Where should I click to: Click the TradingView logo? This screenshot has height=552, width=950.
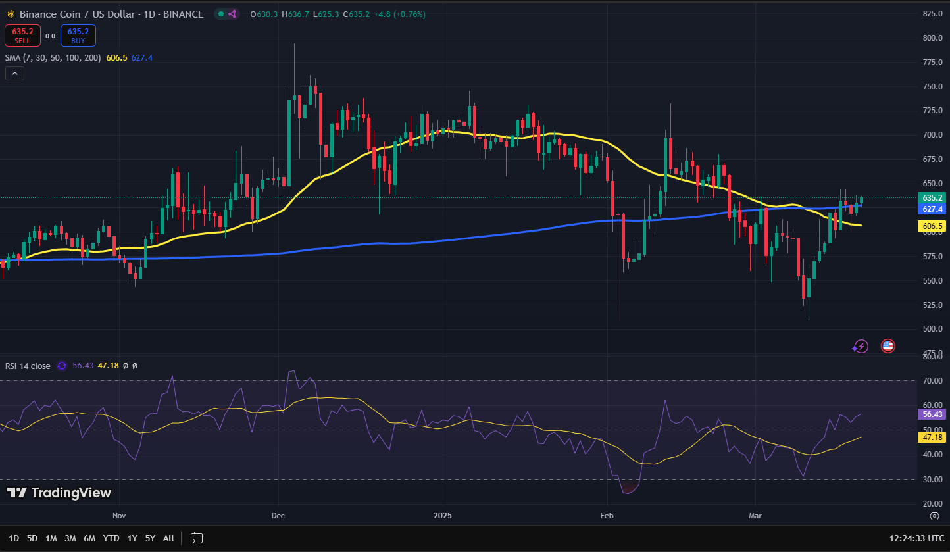[x=59, y=493]
